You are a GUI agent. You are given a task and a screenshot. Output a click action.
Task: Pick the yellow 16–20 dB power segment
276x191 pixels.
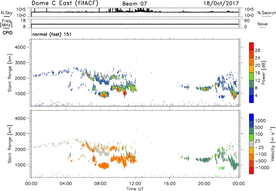(x=252, y=69)
